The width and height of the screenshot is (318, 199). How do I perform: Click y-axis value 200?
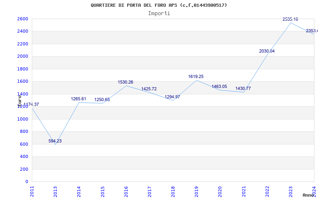[24, 169]
